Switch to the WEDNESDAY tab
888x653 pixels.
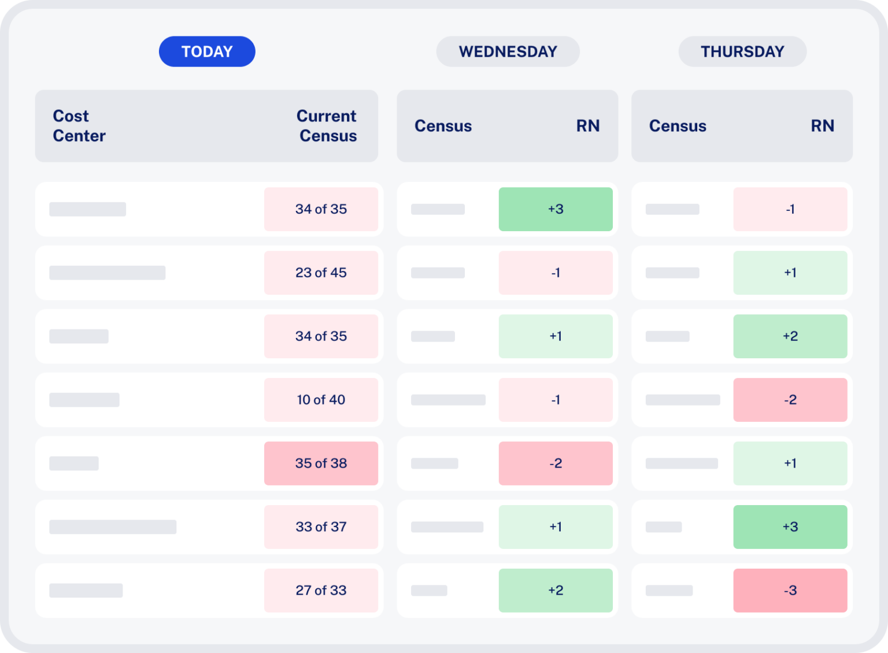pyautogui.click(x=508, y=51)
